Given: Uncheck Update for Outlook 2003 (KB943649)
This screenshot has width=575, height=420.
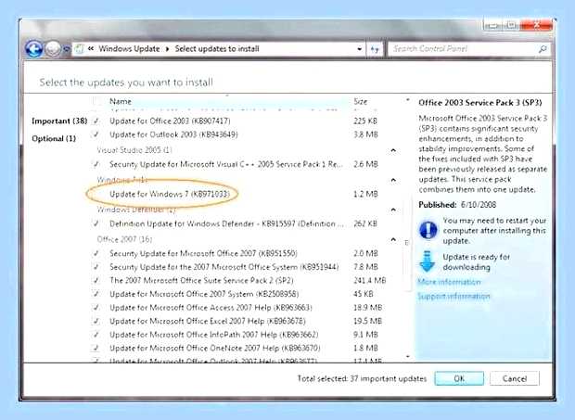Looking at the screenshot, I should 96,134.
